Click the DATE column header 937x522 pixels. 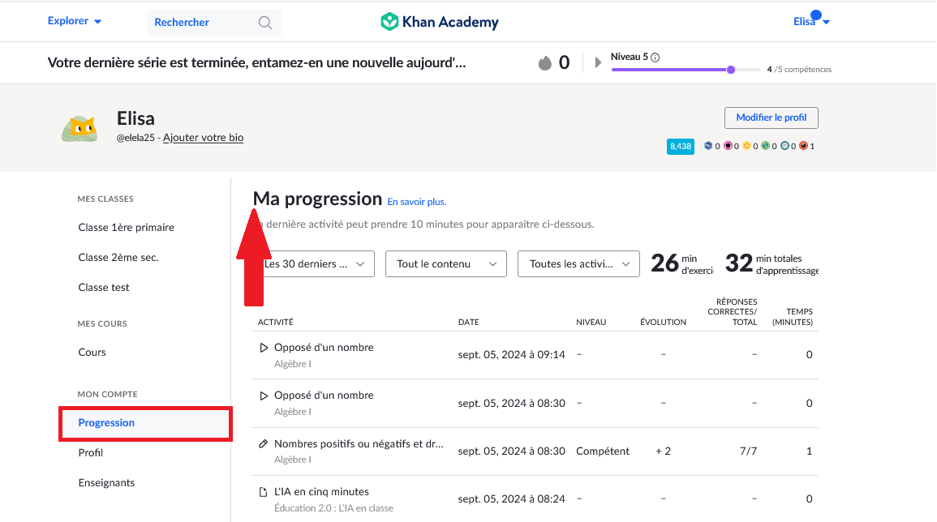pyautogui.click(x=469, y=322)
